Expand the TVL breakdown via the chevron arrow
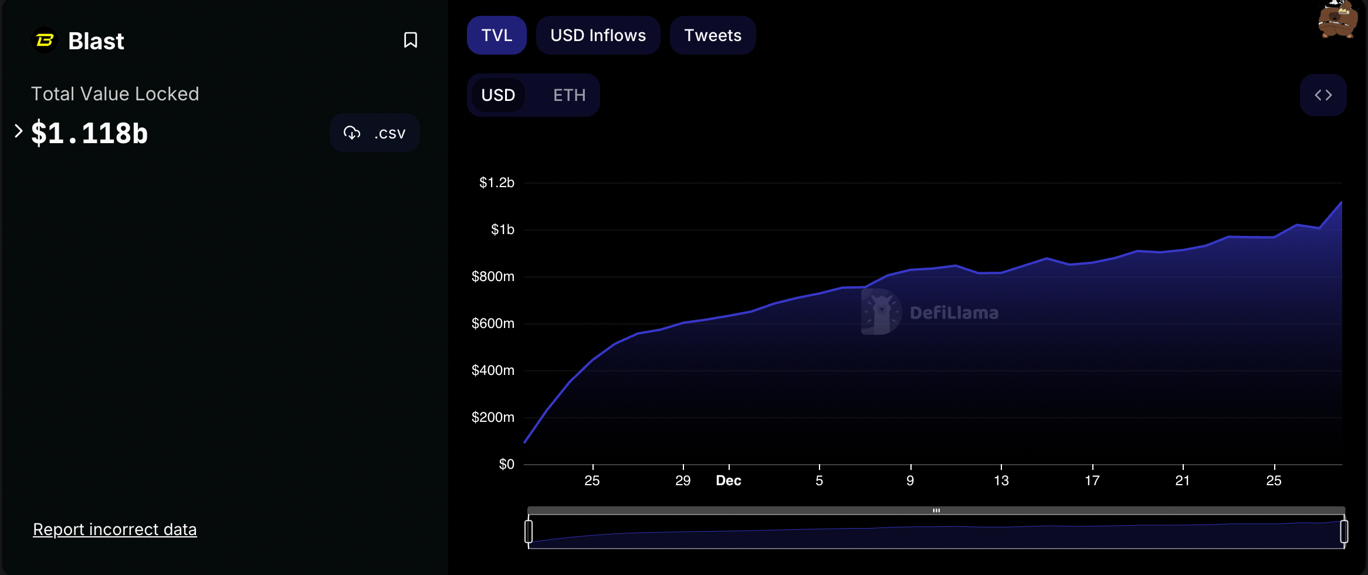Image resolution: width=1368 pixels, height=575 pixels. point(18,130)
